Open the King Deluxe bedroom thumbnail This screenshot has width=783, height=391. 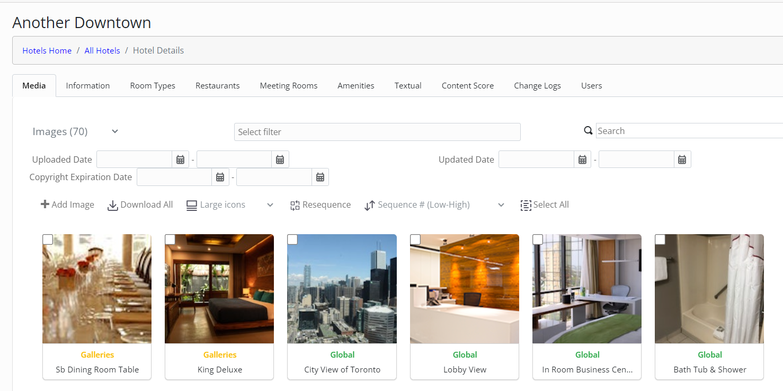[219, 289]
